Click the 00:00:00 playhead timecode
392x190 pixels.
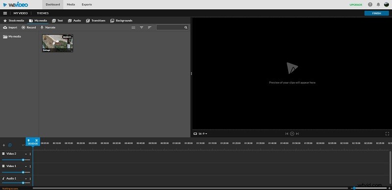[x=33, y=144]
